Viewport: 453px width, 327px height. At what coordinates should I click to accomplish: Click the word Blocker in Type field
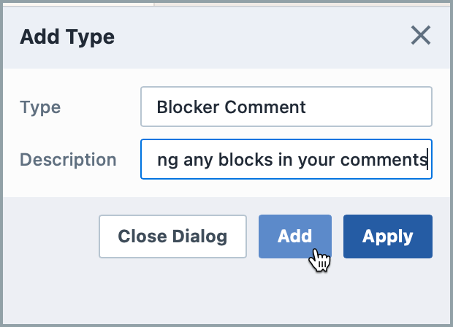tap(188, 107)
